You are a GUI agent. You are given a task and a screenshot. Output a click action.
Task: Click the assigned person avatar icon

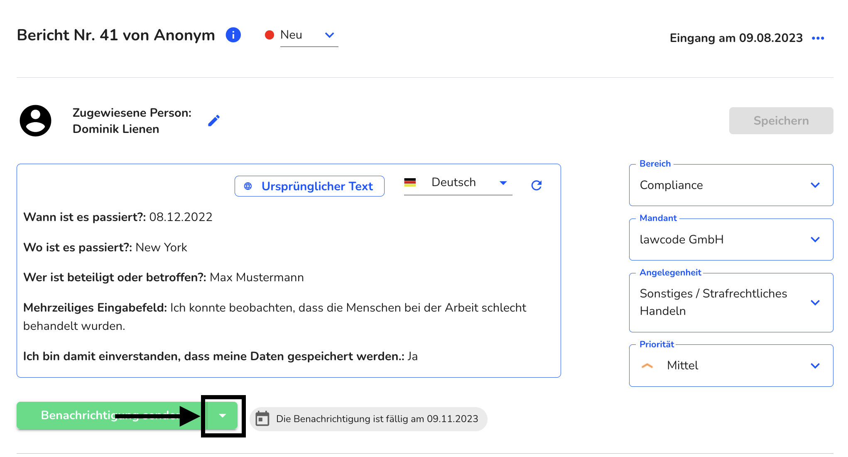click(x=36, y=120)
